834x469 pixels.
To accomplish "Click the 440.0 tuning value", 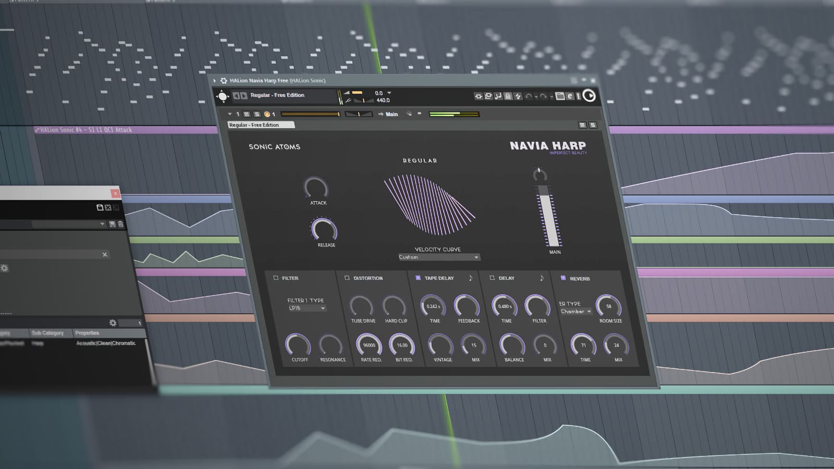I will coord(383,100).
